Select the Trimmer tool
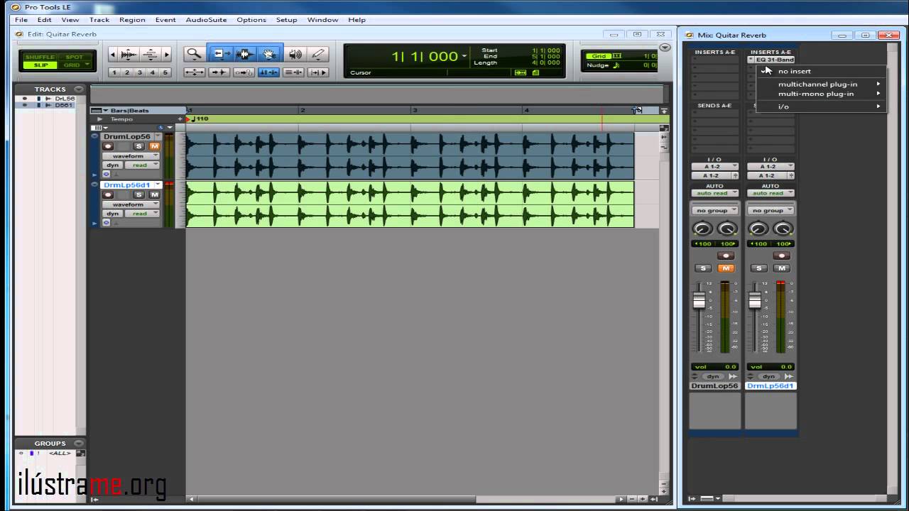This screenshot has height=511, width=909. click(x=219, y=54)
